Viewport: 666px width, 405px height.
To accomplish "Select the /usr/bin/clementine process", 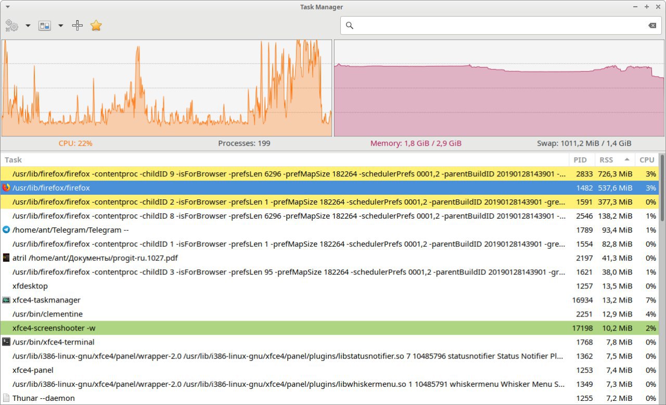I will click(330, 314).
